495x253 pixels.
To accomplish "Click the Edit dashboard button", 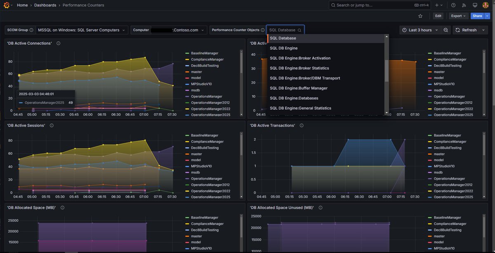I will (x=438, y=16).
